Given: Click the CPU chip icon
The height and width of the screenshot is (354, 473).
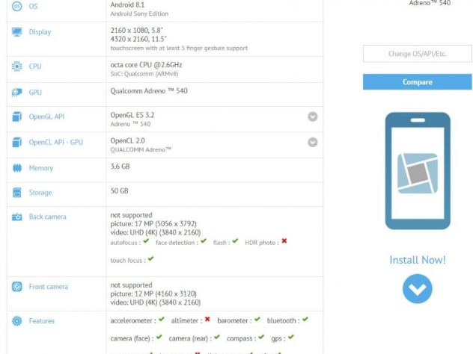Looking at the screenshot, I should [16, 66].
